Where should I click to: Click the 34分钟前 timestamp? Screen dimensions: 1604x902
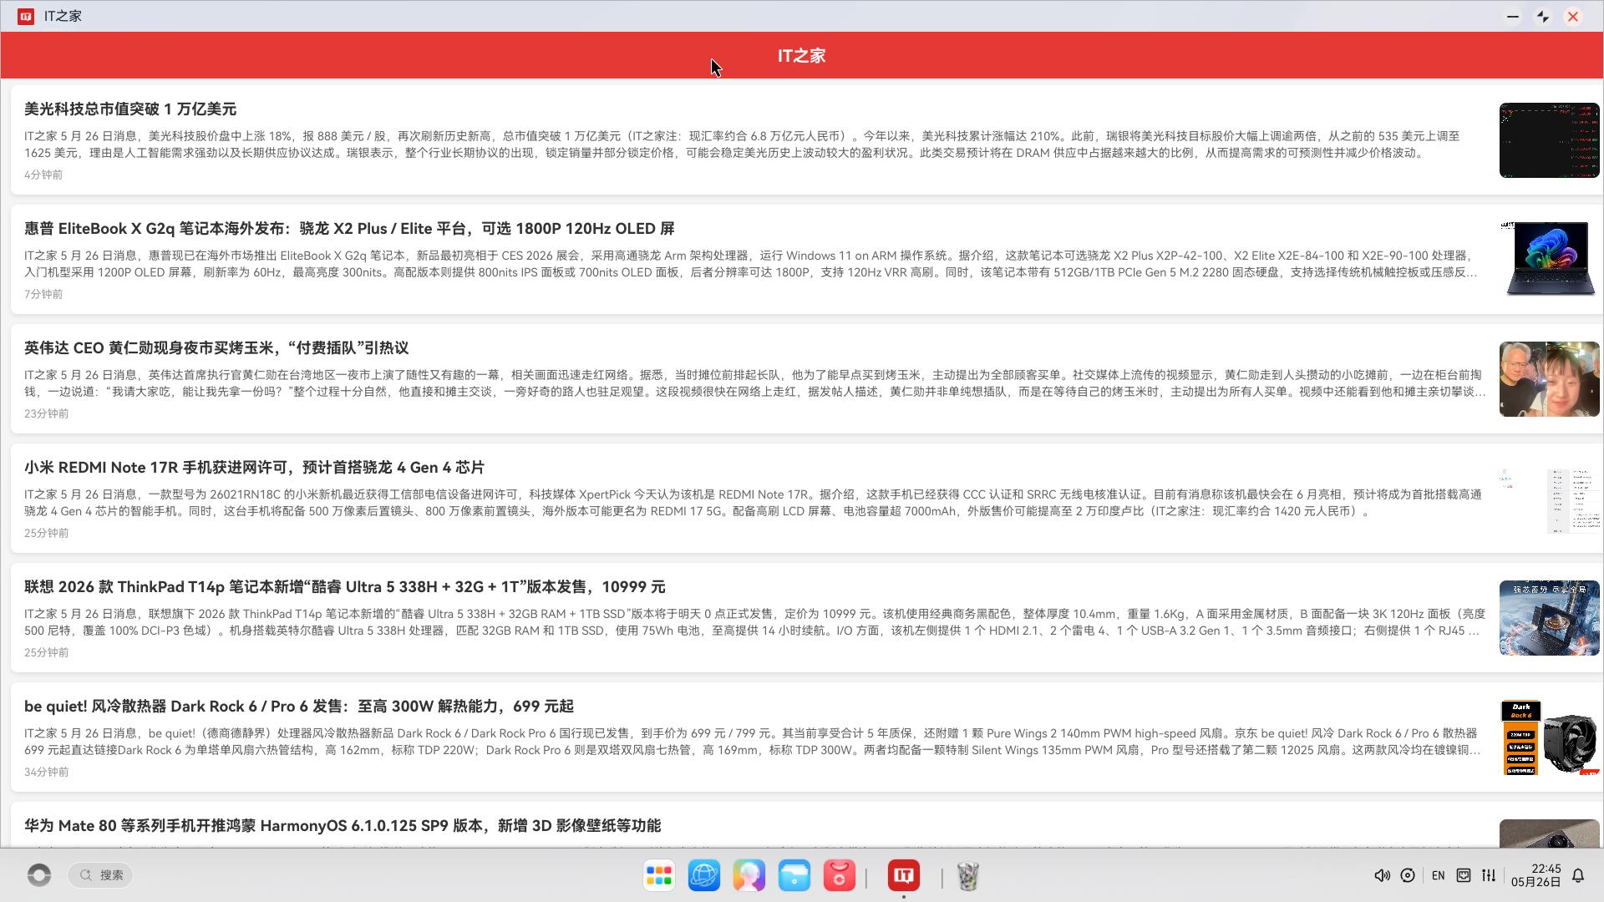pos(47,772)
